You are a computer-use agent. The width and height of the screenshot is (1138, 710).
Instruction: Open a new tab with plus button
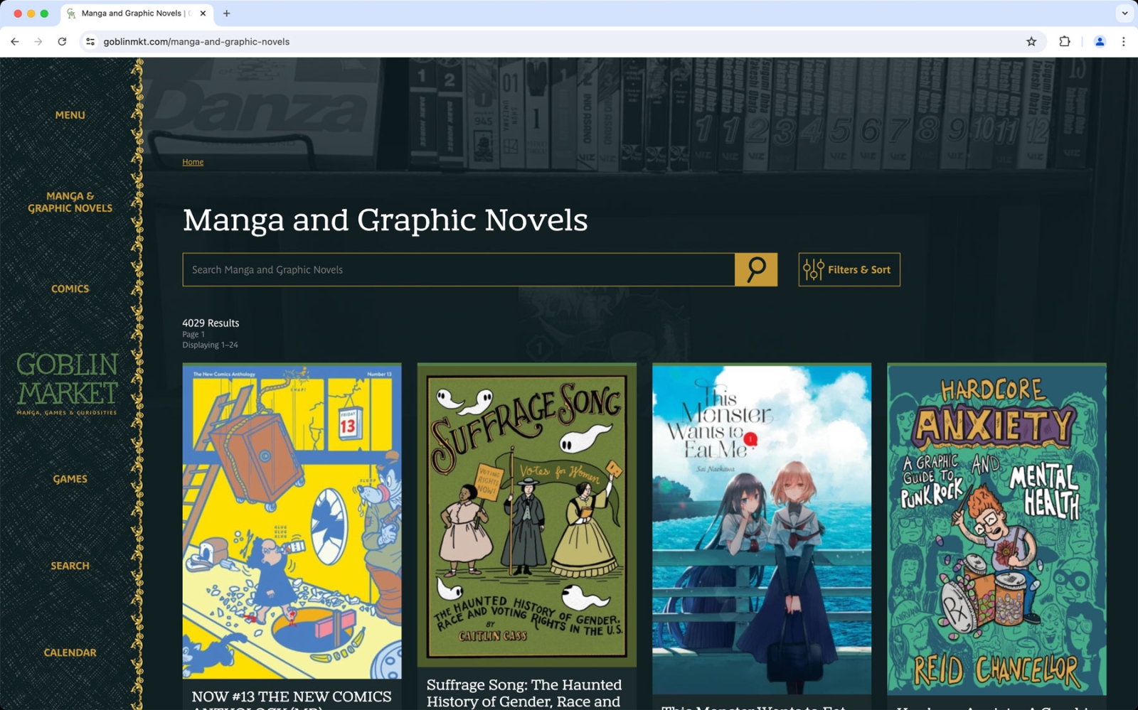coord(227,14)
